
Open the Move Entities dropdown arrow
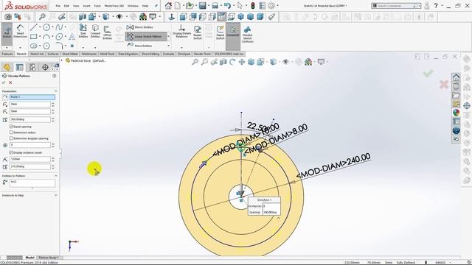coord(168,46)
